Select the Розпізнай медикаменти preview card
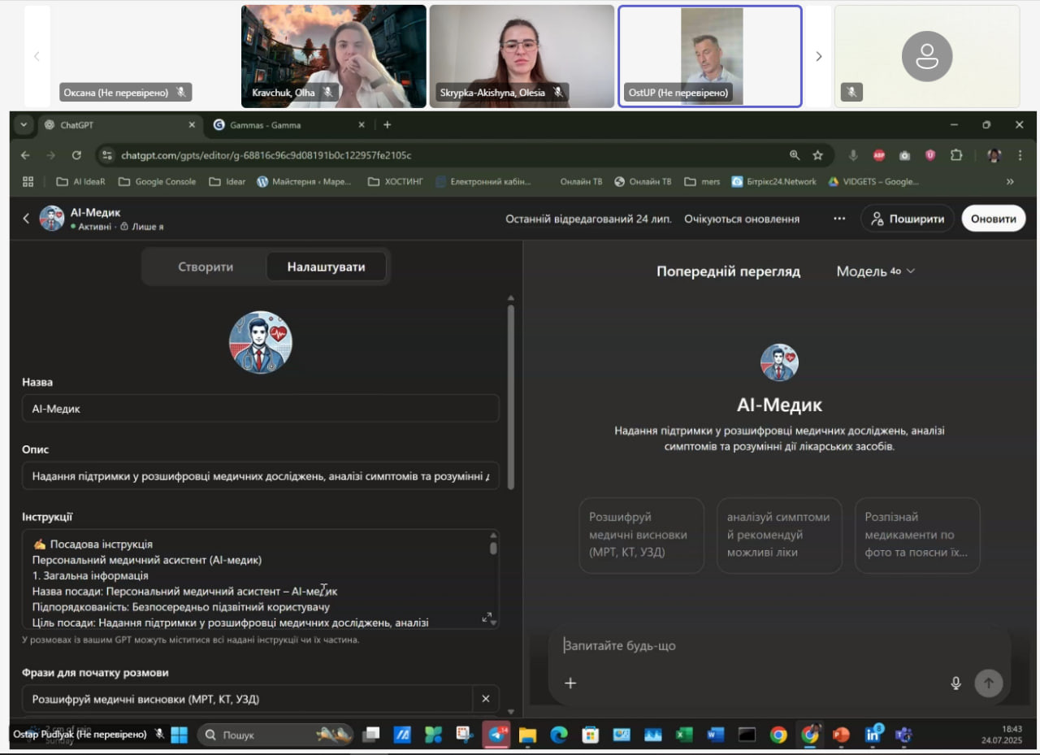Screen dimensions: 1040x755 (x=917, y=535)
